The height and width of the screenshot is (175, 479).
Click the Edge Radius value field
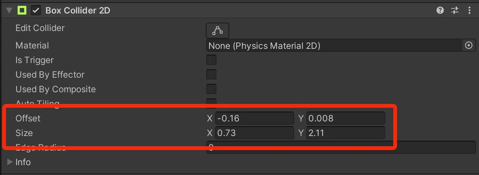337,148
